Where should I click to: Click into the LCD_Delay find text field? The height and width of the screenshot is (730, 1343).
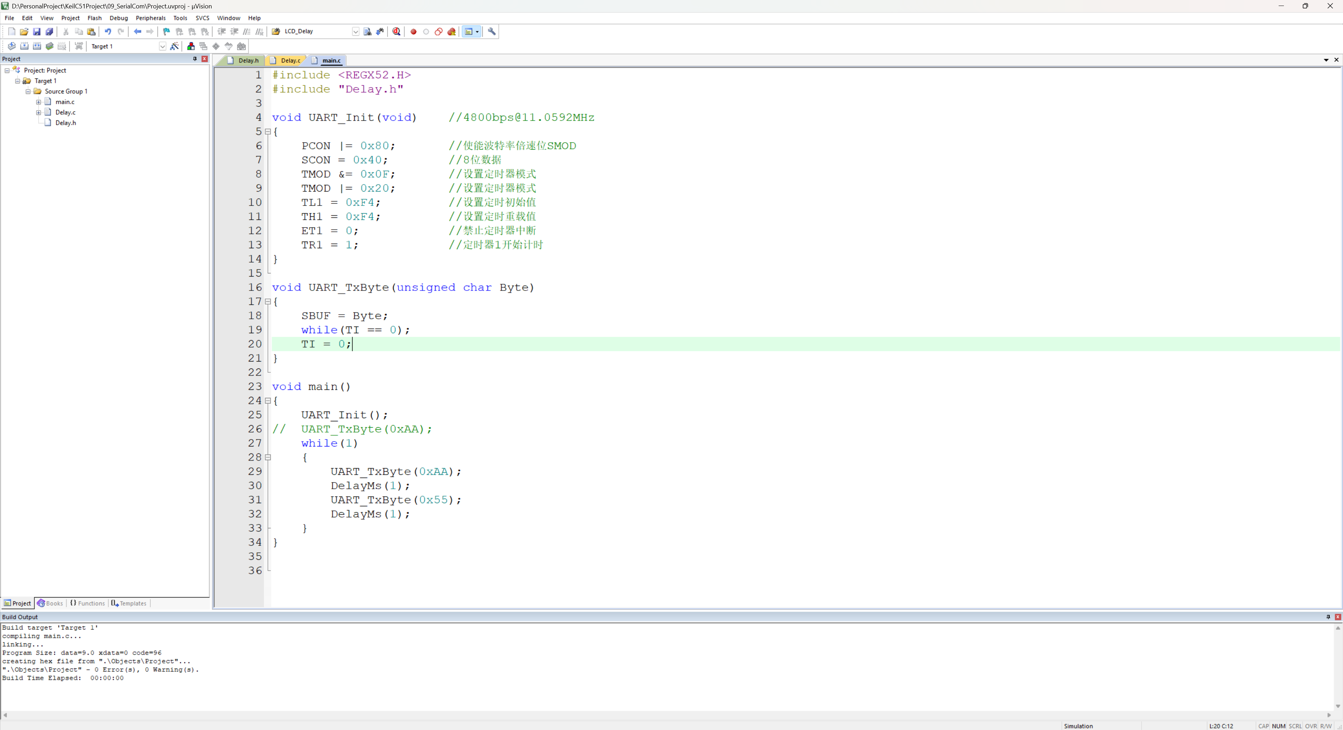(x=317, y=31)
